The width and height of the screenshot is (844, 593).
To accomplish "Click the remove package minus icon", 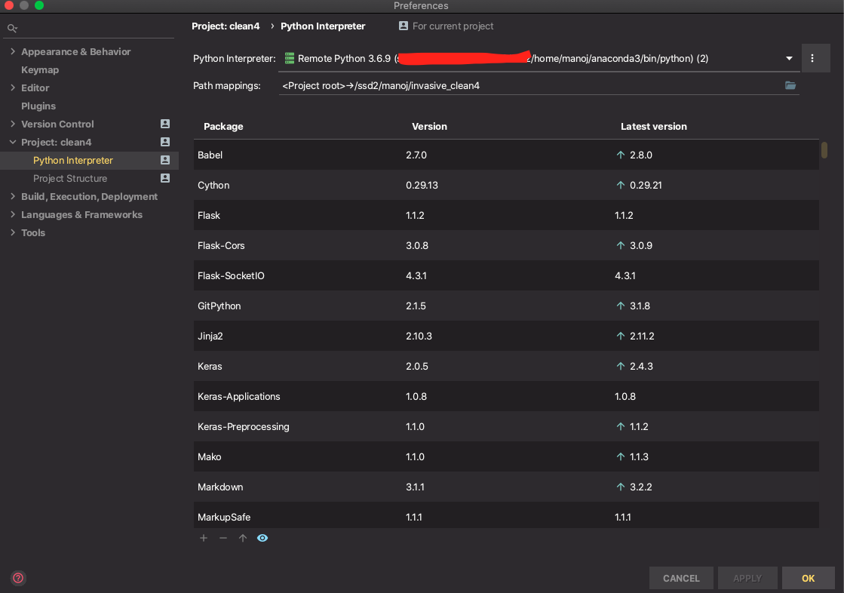I will click(x=223, y=538).
